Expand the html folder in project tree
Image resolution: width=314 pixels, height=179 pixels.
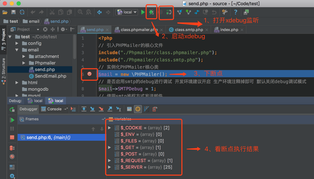[x=17, y=83]
